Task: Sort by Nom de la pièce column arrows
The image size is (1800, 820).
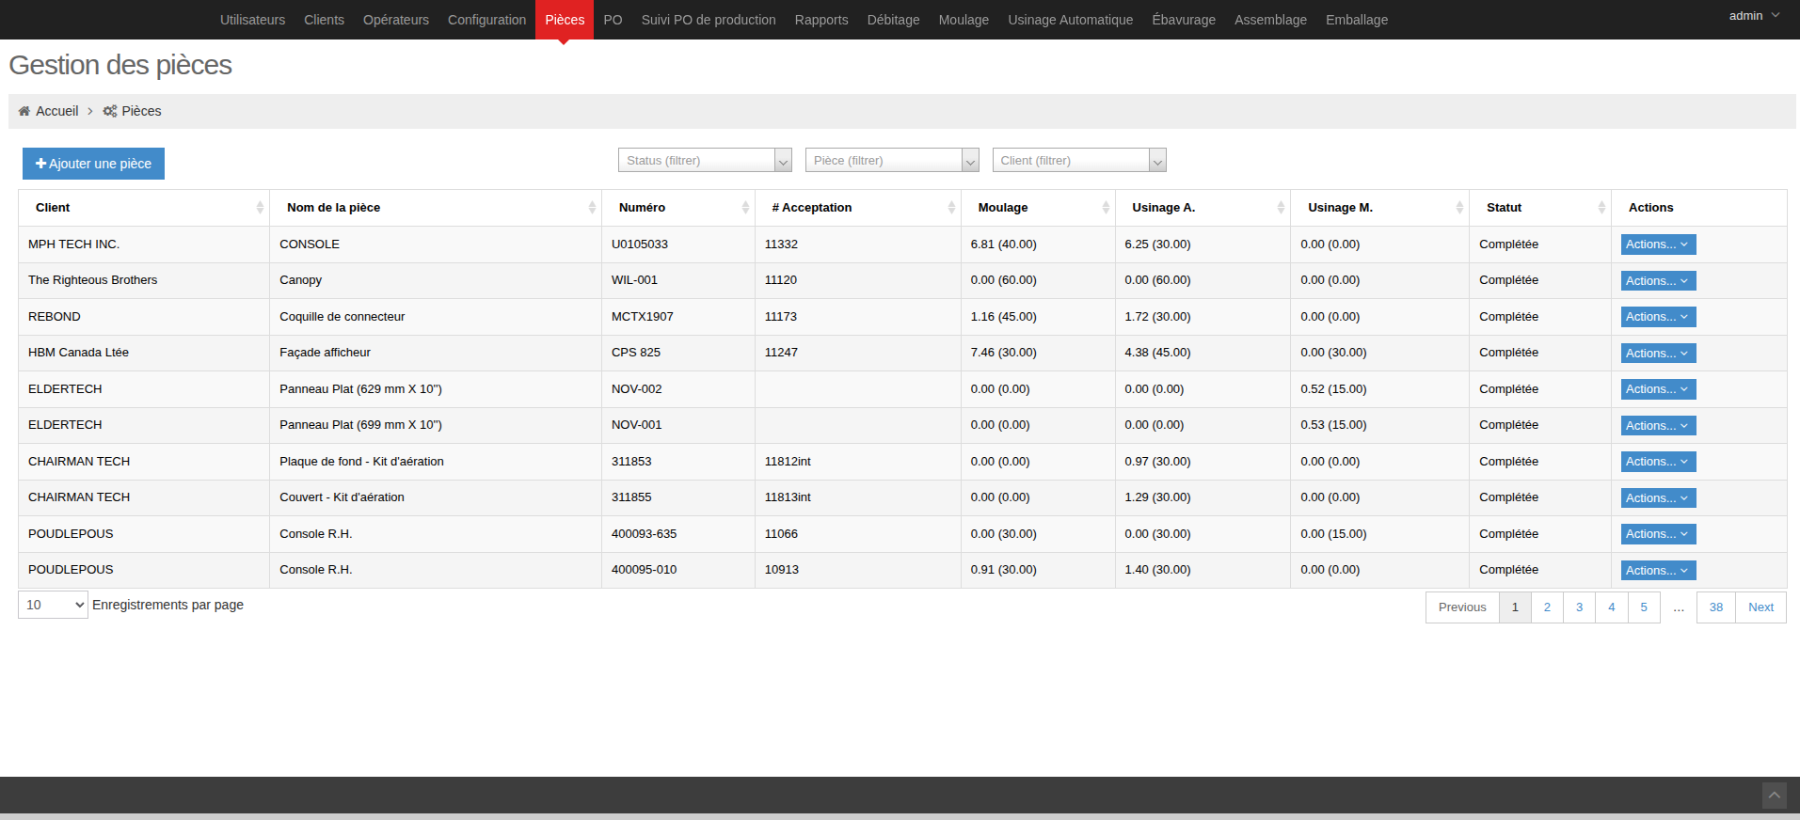Action: point(592,208)
